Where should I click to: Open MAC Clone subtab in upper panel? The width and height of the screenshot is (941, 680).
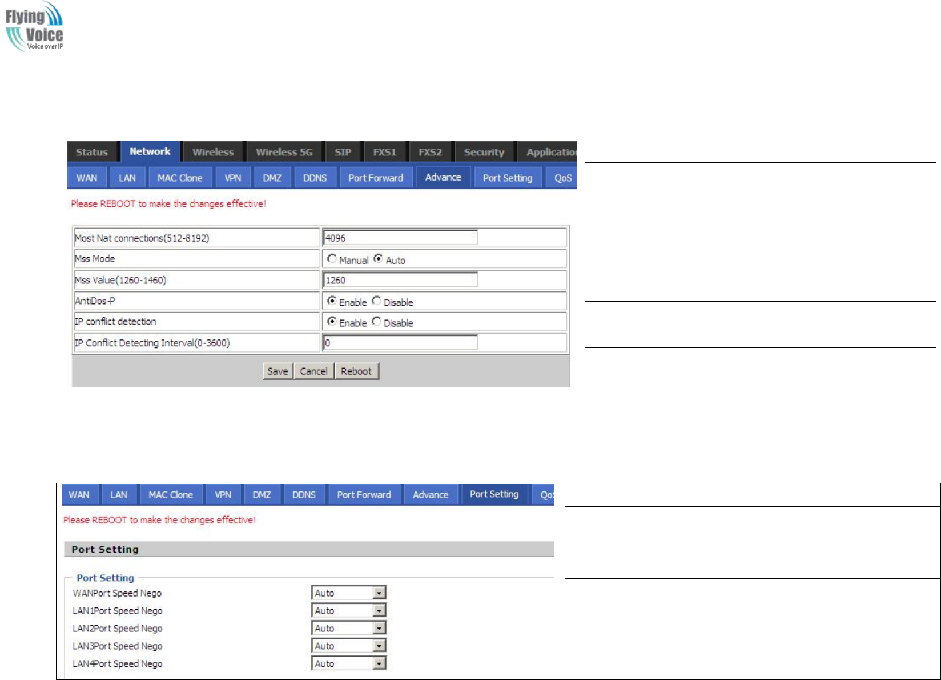[x=180, y=178]
